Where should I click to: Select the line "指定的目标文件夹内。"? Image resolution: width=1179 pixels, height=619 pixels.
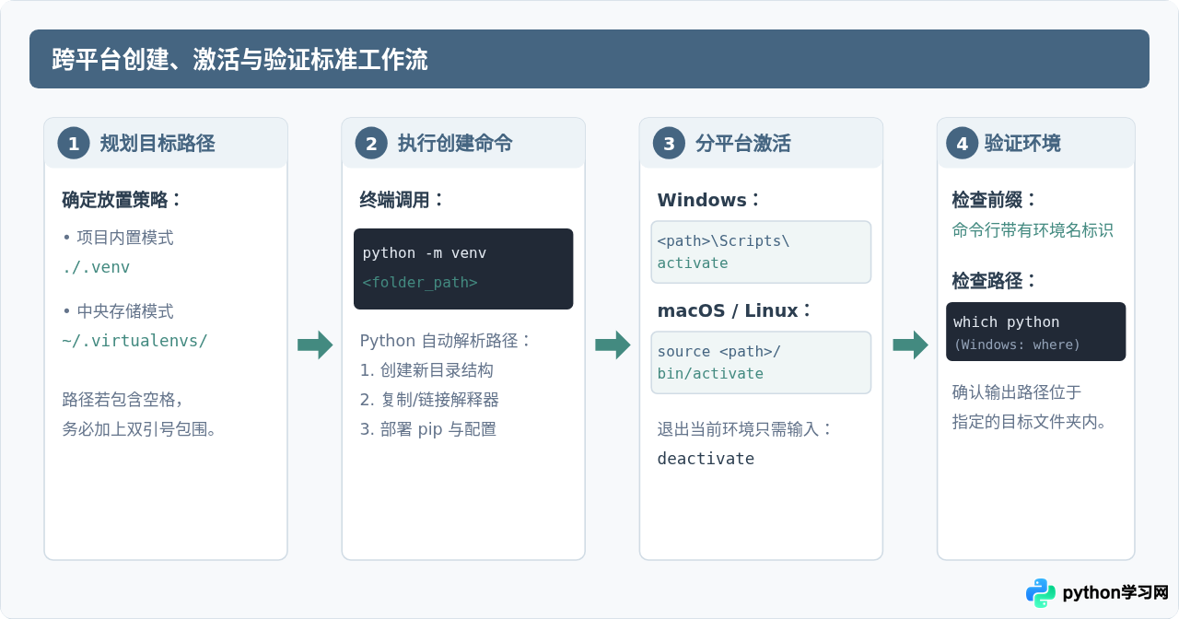pyautogui.click(x=1030, y=422)
